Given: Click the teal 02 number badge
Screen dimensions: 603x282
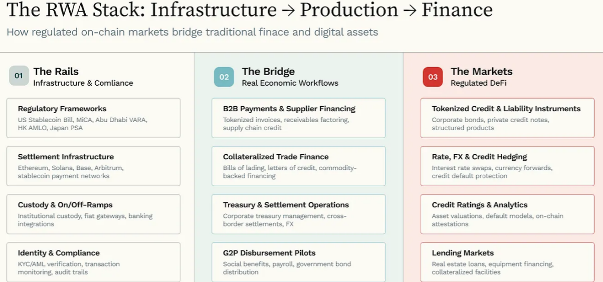Looking at the screenshot, I should click(224, 77).
